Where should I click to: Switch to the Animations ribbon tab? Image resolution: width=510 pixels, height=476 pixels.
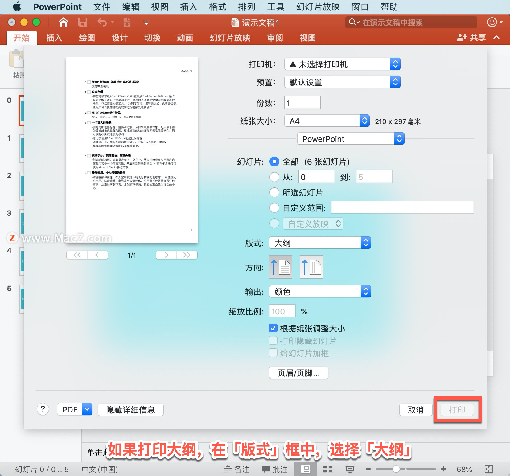(x=185, y=38)
